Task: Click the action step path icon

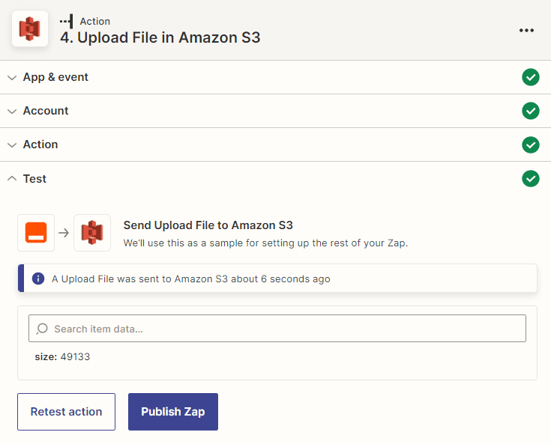Action: click(67, 21)
